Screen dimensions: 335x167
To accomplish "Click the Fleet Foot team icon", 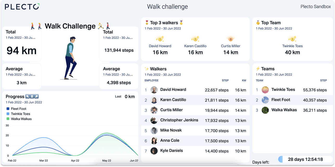I will (265, 100).
